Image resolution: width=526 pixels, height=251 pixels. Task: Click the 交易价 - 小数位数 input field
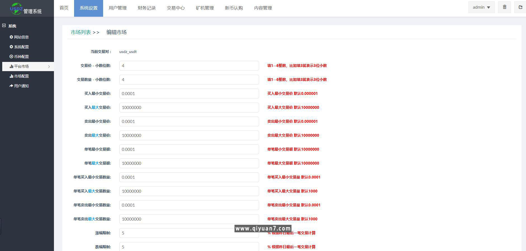coord(189,66)
